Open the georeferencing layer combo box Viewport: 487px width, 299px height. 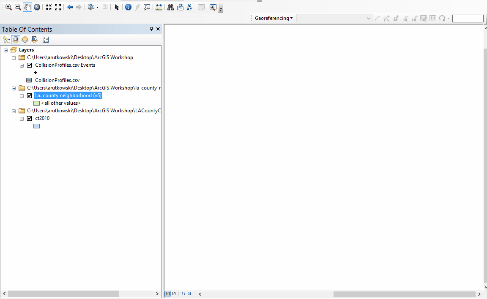pos(334,18)
